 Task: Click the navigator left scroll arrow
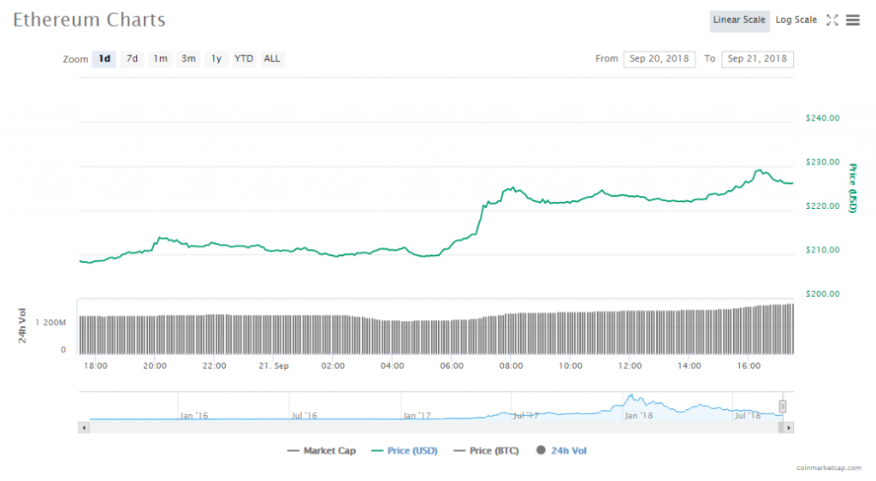83,426
